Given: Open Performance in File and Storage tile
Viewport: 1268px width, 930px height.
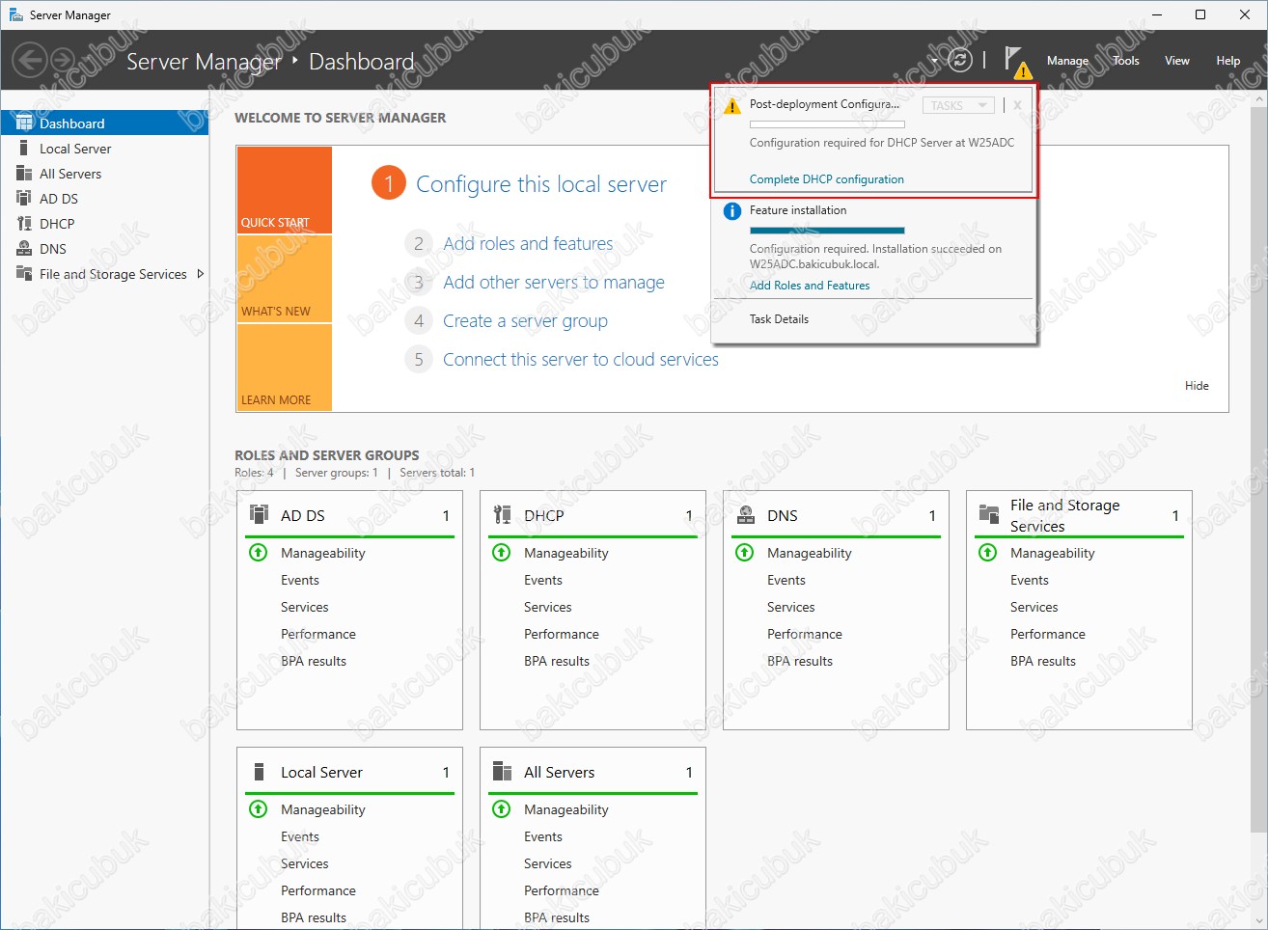Looking at the screenshot, I should point(1047,634).
